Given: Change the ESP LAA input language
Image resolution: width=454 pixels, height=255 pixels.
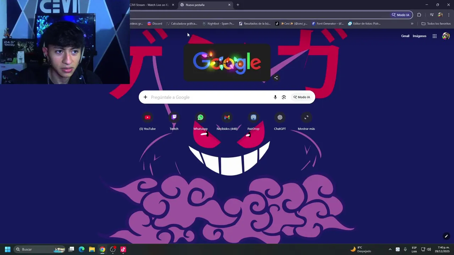Looking at the screenshot, I should click(x=414, y=249).
